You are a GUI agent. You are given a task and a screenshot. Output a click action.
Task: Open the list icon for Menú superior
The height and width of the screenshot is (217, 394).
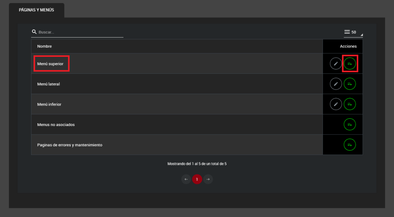pyautogui.click(x=350, y=63)
